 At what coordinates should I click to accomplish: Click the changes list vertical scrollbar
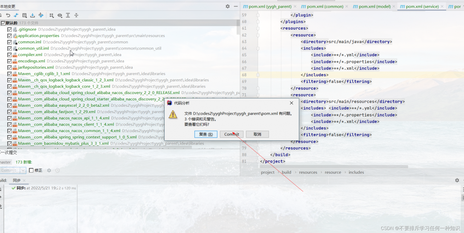pos(238,27)
